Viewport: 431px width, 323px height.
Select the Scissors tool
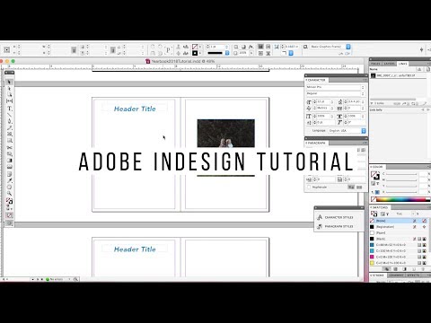point(9,147)
